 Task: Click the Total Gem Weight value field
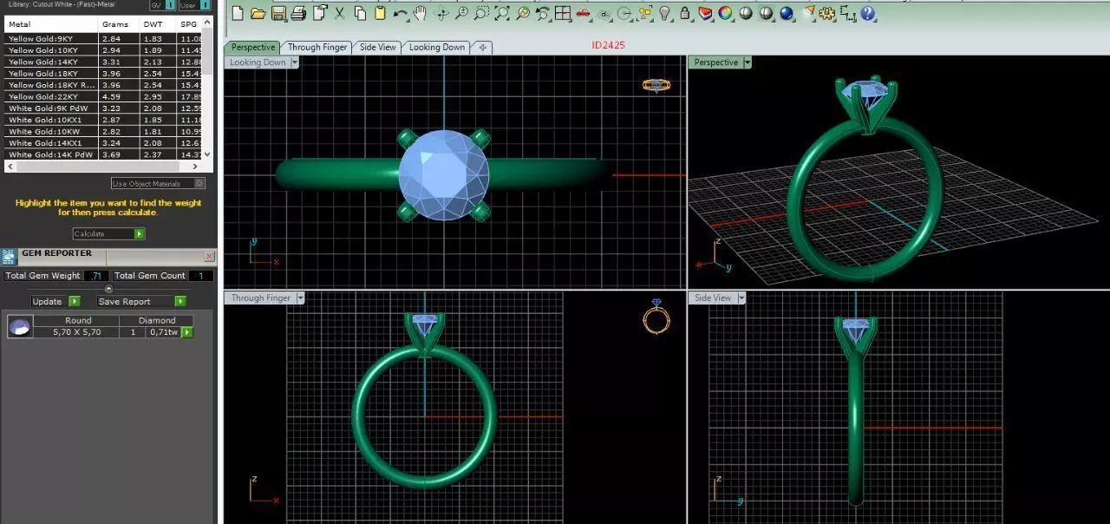(95, 276)
